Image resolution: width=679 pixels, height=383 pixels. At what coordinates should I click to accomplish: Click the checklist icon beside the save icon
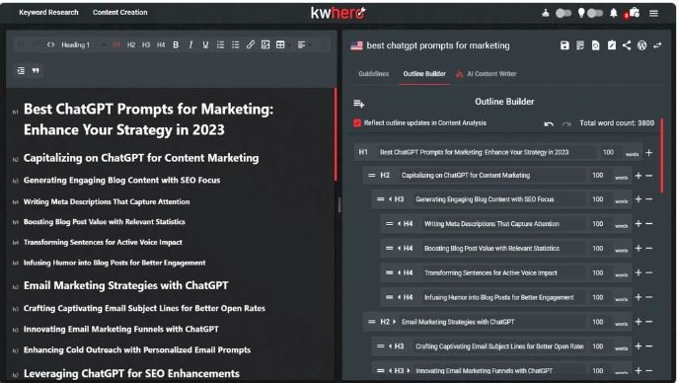(580, 45)
